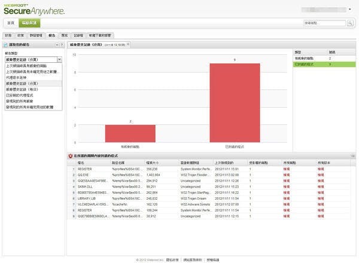
Task: Click the expand icon at right of bottom panel header
Action: (352, 155)
